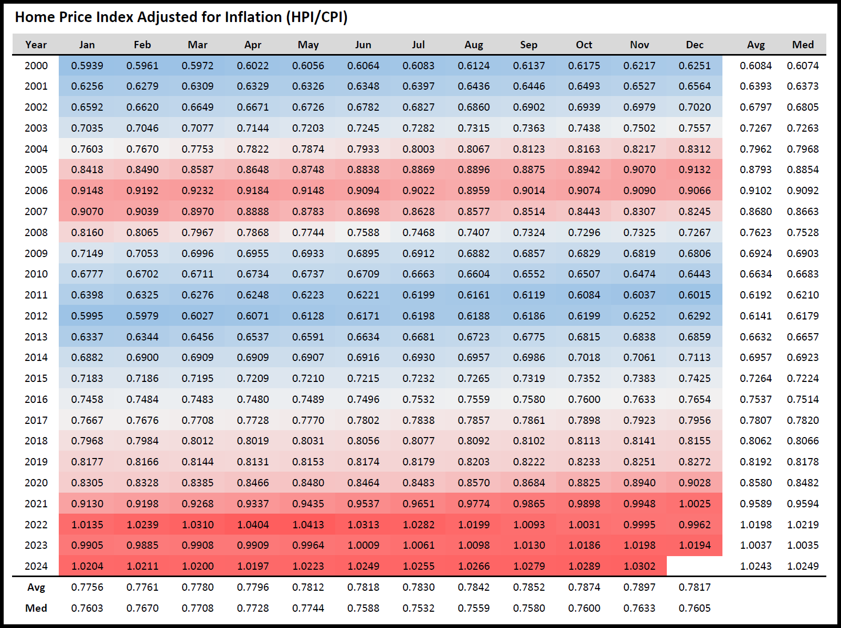Select the 2024 year row label
Image resolution: width=841 pixels, height=628 pixels.
tap(36, 566)
